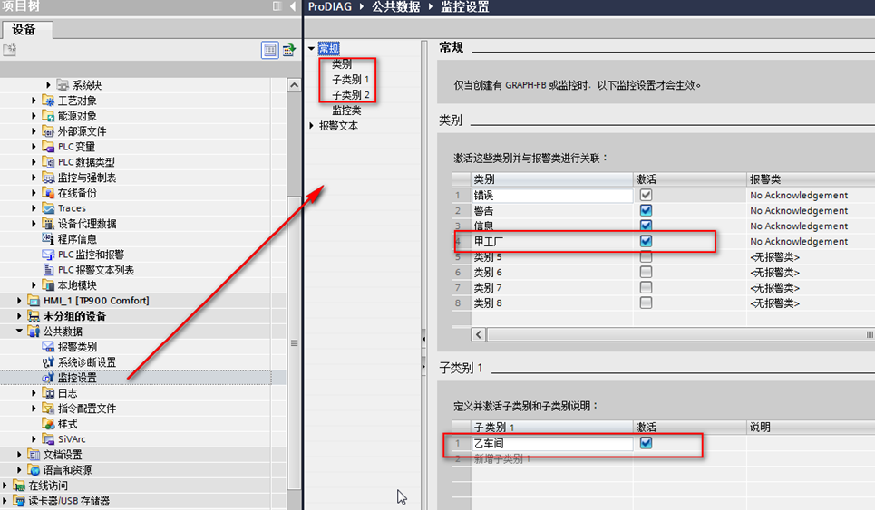Image resolution: width=875 pixels, height=510 pixels.
Task: Click the PLC监控和报警 icon in project tree
Action: (x=49, y=255)
